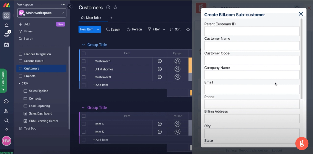Check the Jill Mahomes row checkbox
The width and height of the screenshot is (313, 154).
pos(83,69)
